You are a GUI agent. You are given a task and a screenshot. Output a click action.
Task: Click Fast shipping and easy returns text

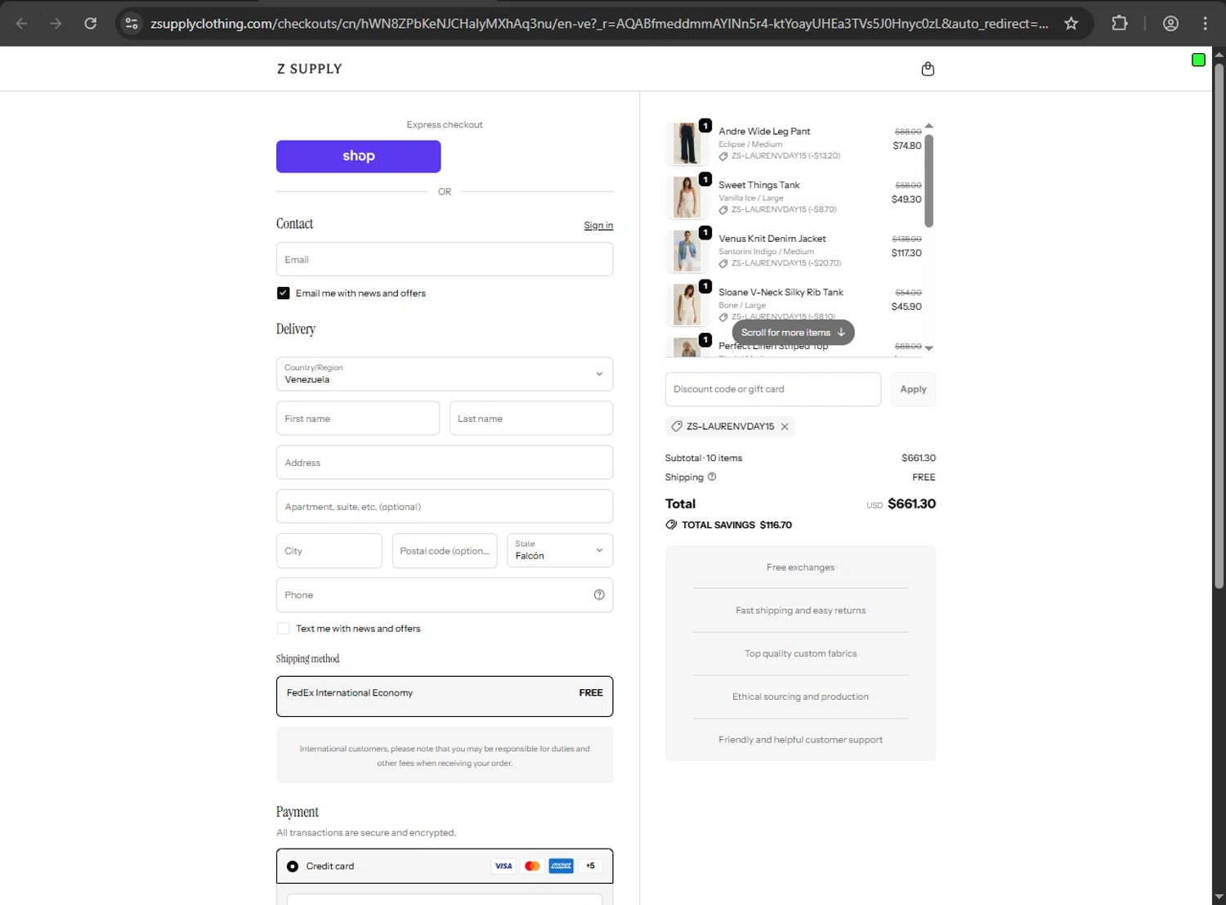(800, 611)
